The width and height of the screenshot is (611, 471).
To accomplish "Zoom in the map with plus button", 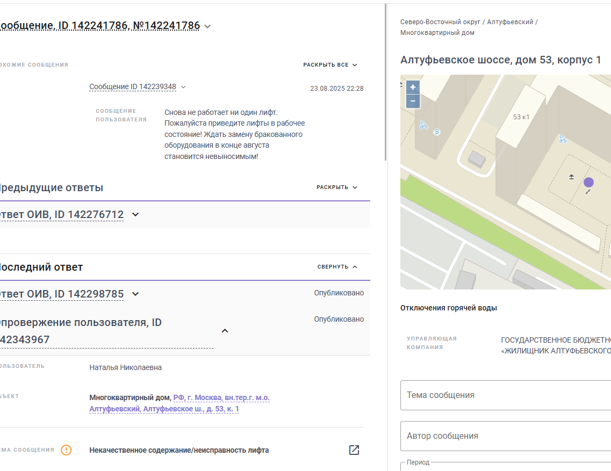I will (413, 87).
